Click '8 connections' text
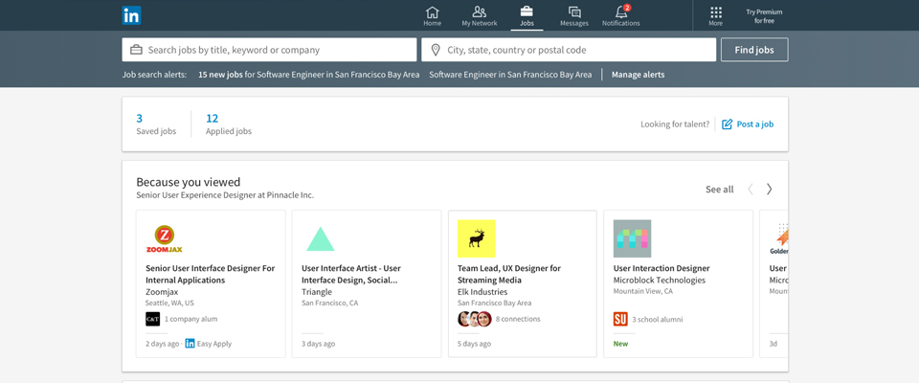Viewport: 919px width, 383px height. point(518,319)
